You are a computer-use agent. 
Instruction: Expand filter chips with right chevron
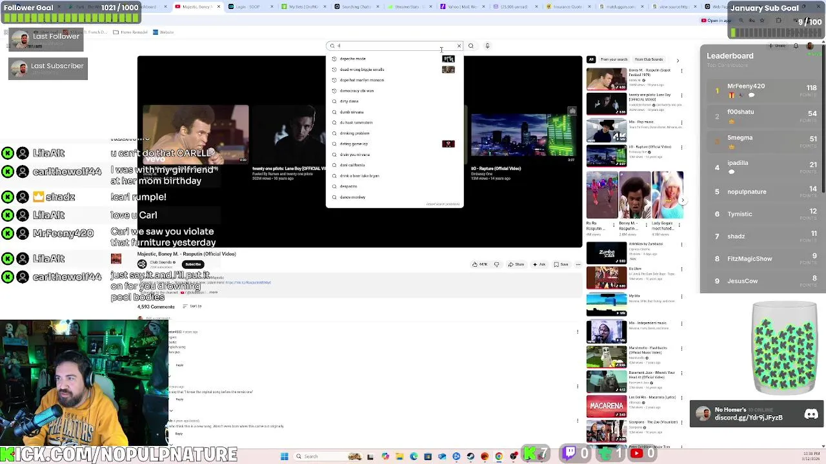coord(678,60)
